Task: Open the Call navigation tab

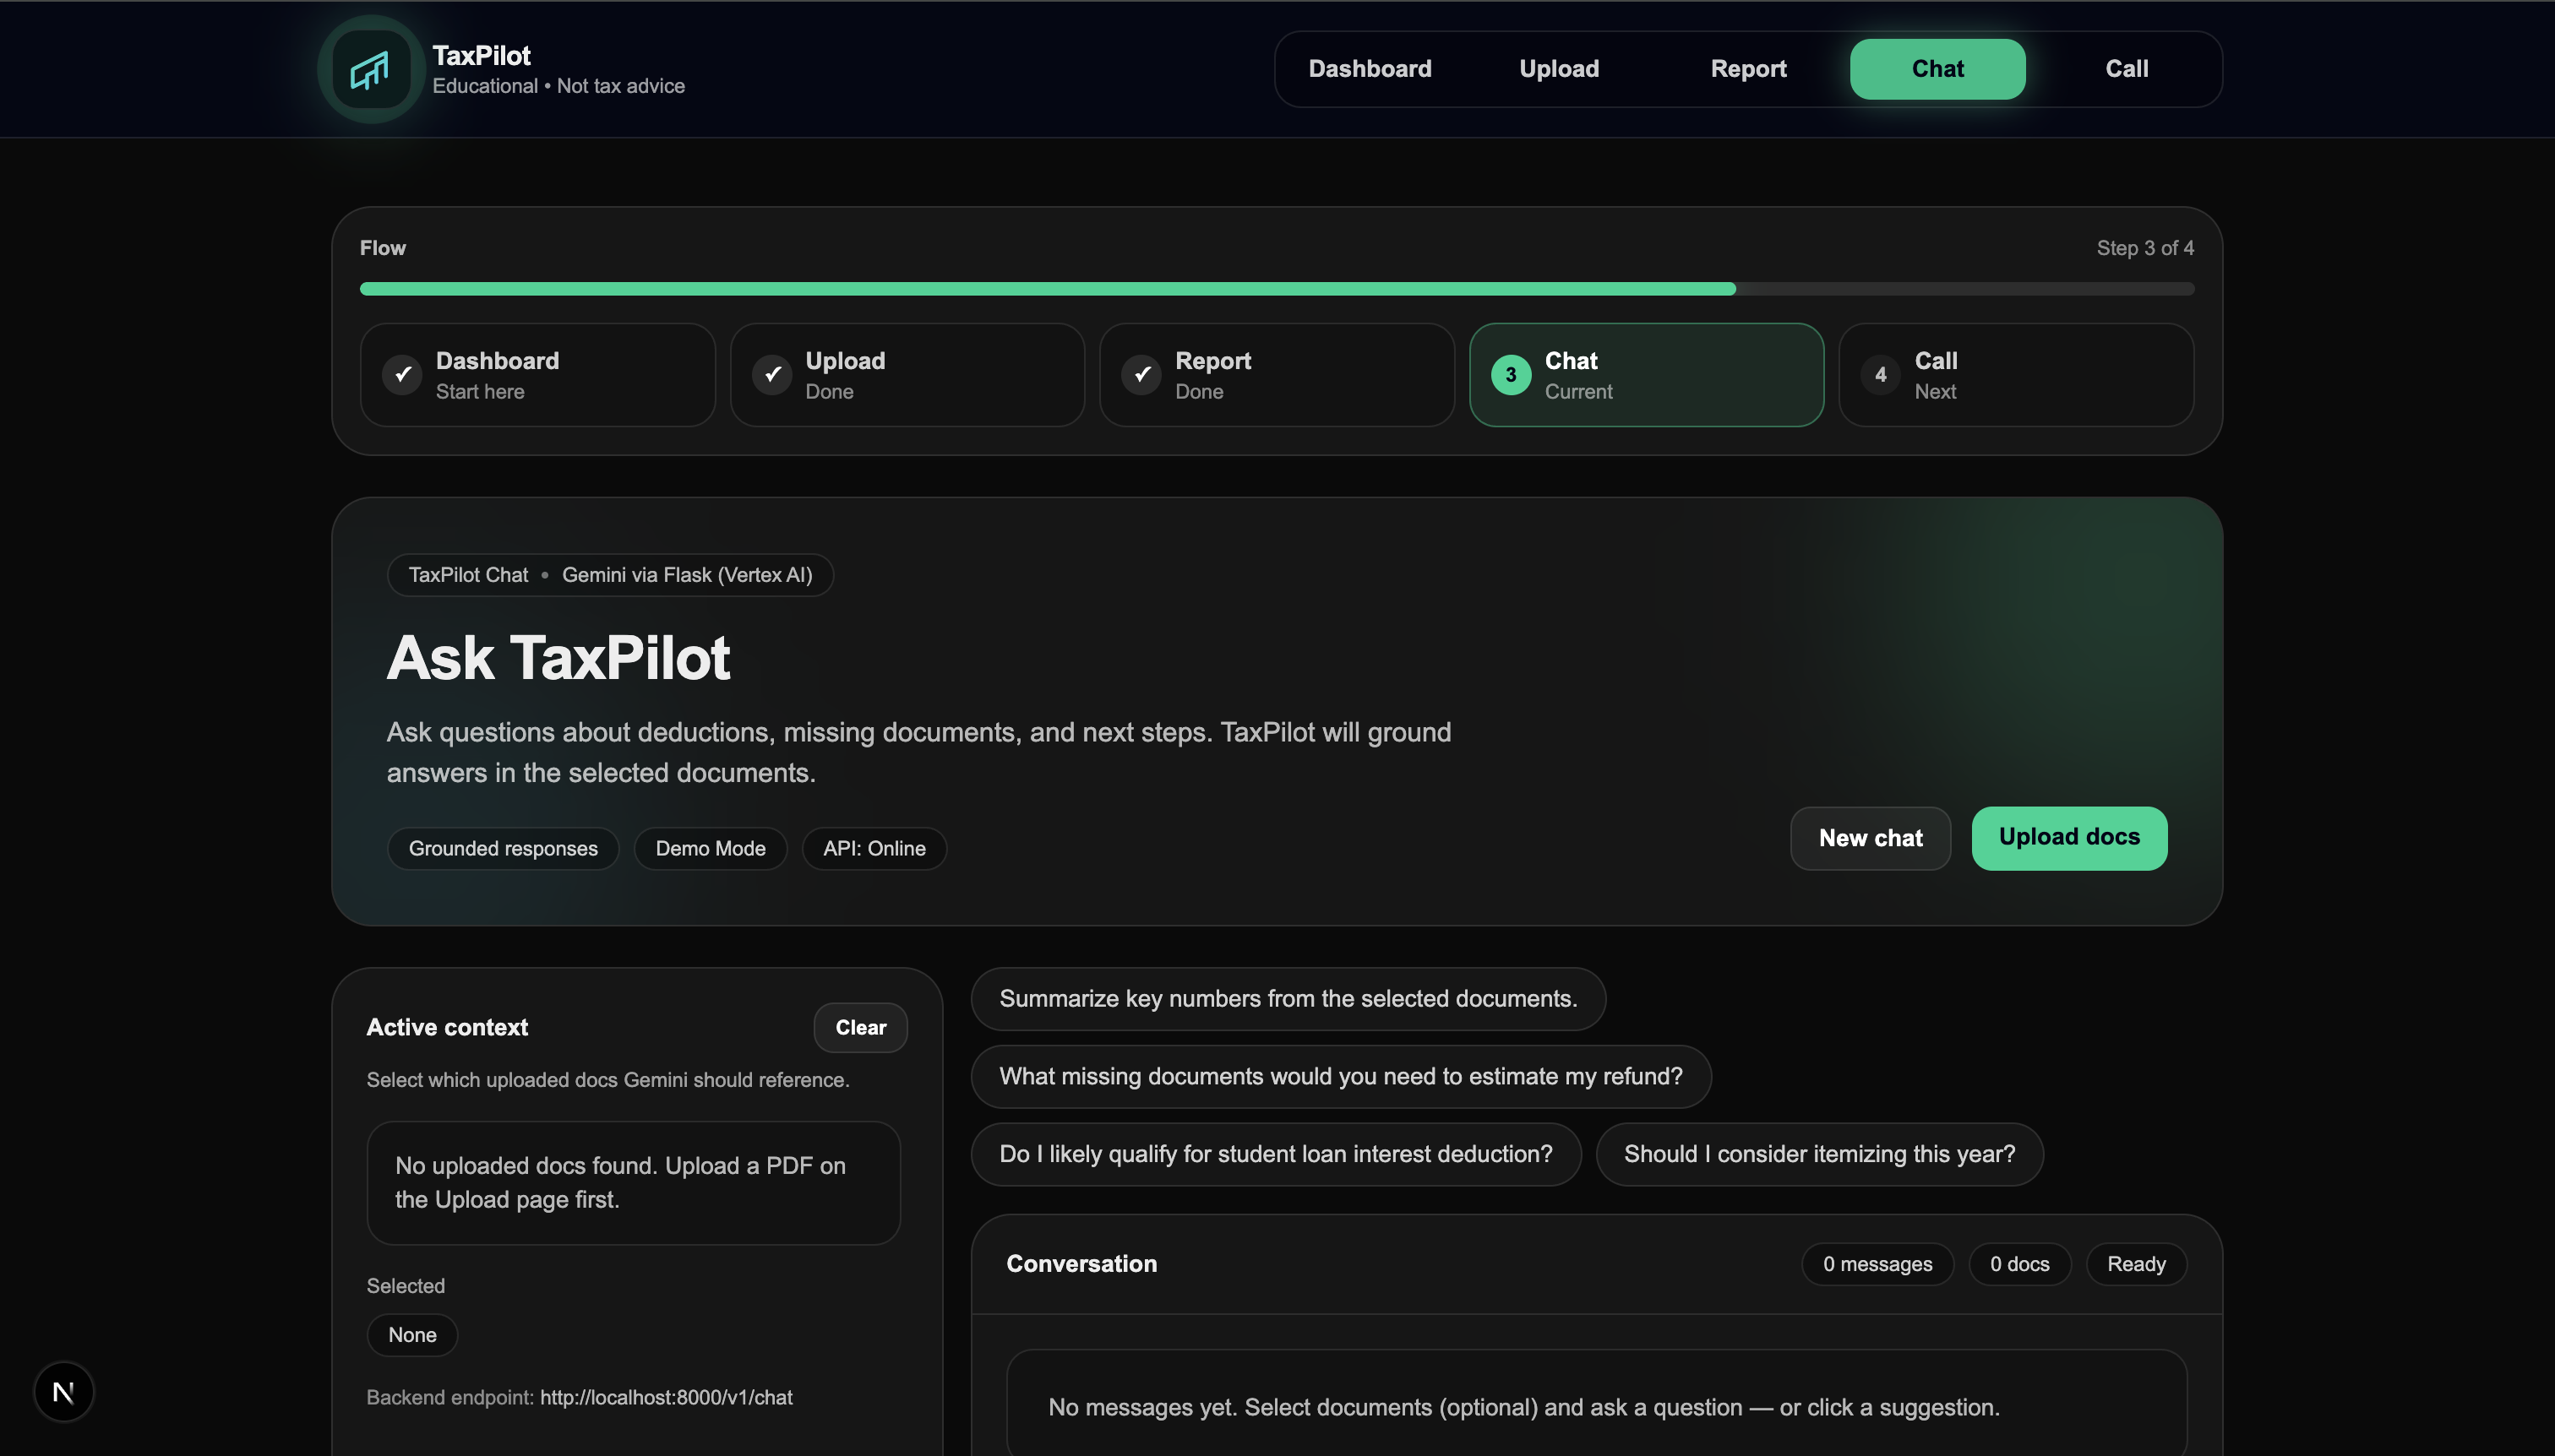Action: point(2126,69)
